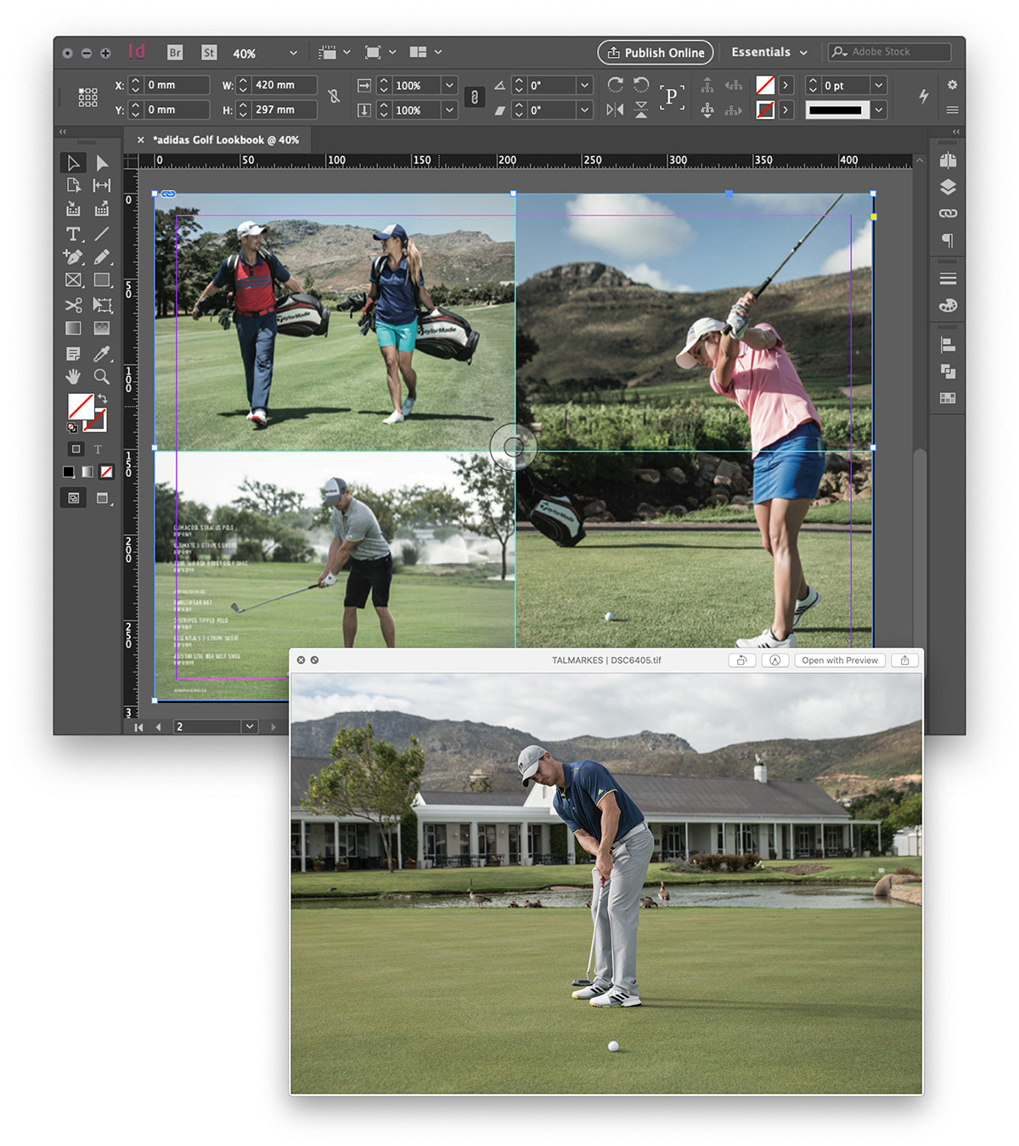The image size is (1019, 1146).
Task: Select the Selection tool (black arrow)
Action: pos(74,163)
